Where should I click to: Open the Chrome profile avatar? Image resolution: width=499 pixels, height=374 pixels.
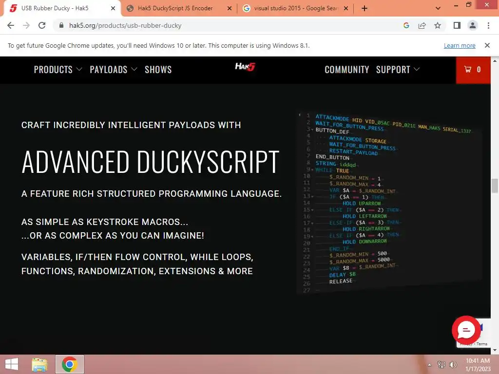coord(473,25)
